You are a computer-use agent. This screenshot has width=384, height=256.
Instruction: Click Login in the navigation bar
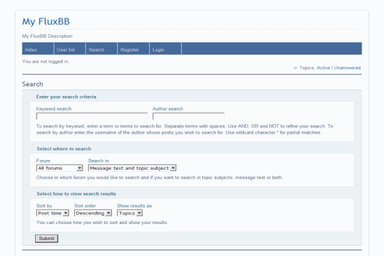click(x=158, y=49)
